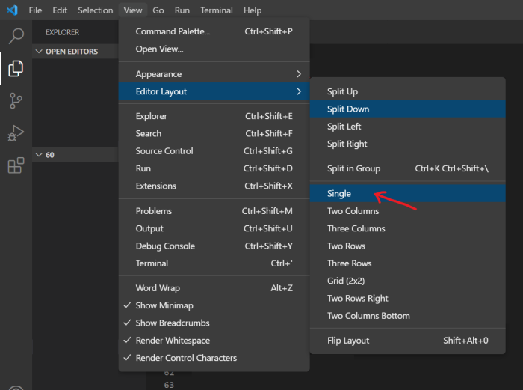Open the Help menu
The width and height of the screenshot is (523, 390).
tap(253, 10)
